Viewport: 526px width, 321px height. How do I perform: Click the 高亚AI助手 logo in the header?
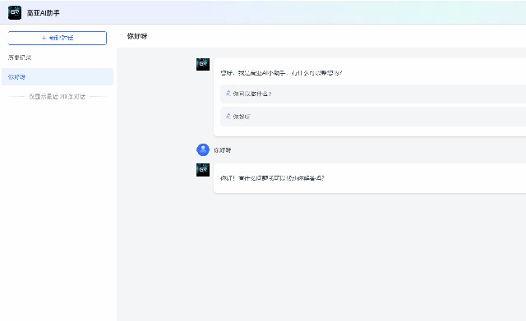coord(15,13)
